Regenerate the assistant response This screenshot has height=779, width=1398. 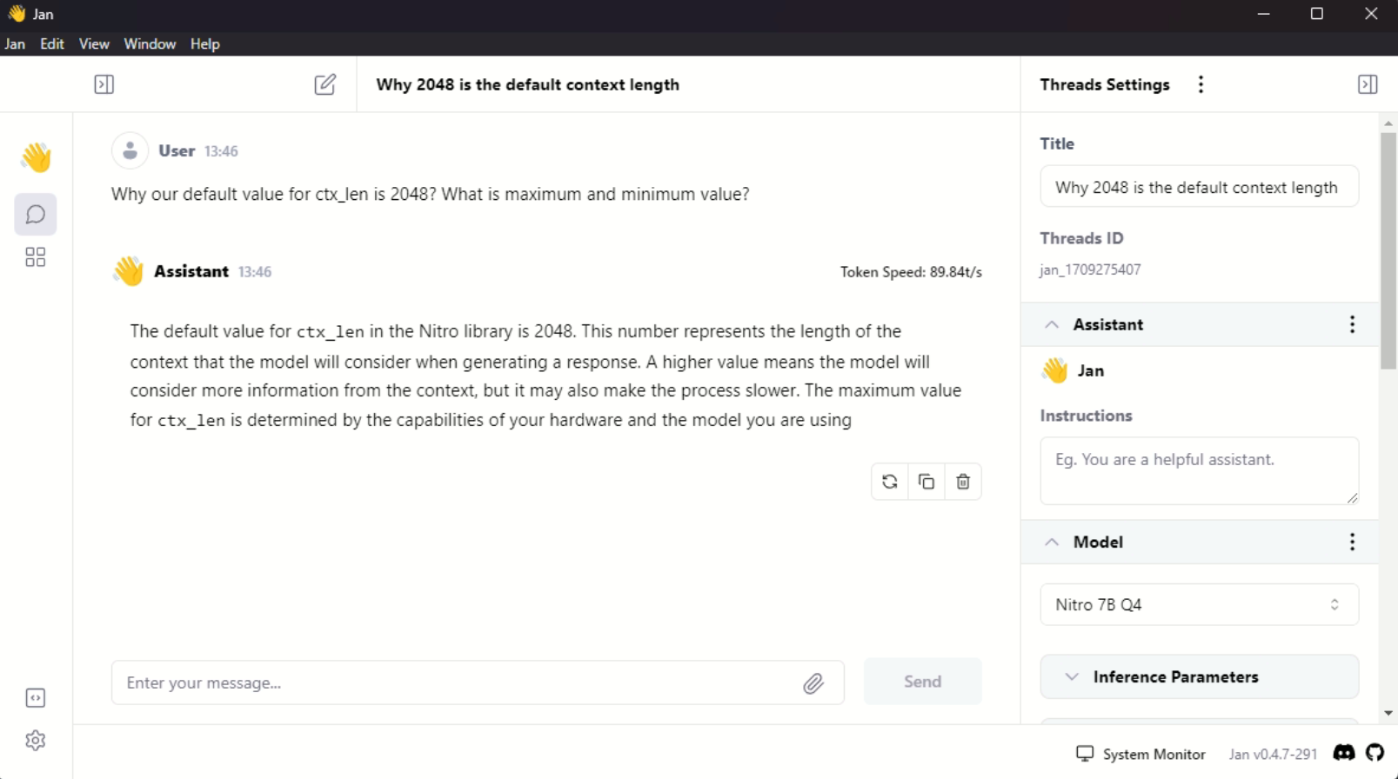(889, 482)
